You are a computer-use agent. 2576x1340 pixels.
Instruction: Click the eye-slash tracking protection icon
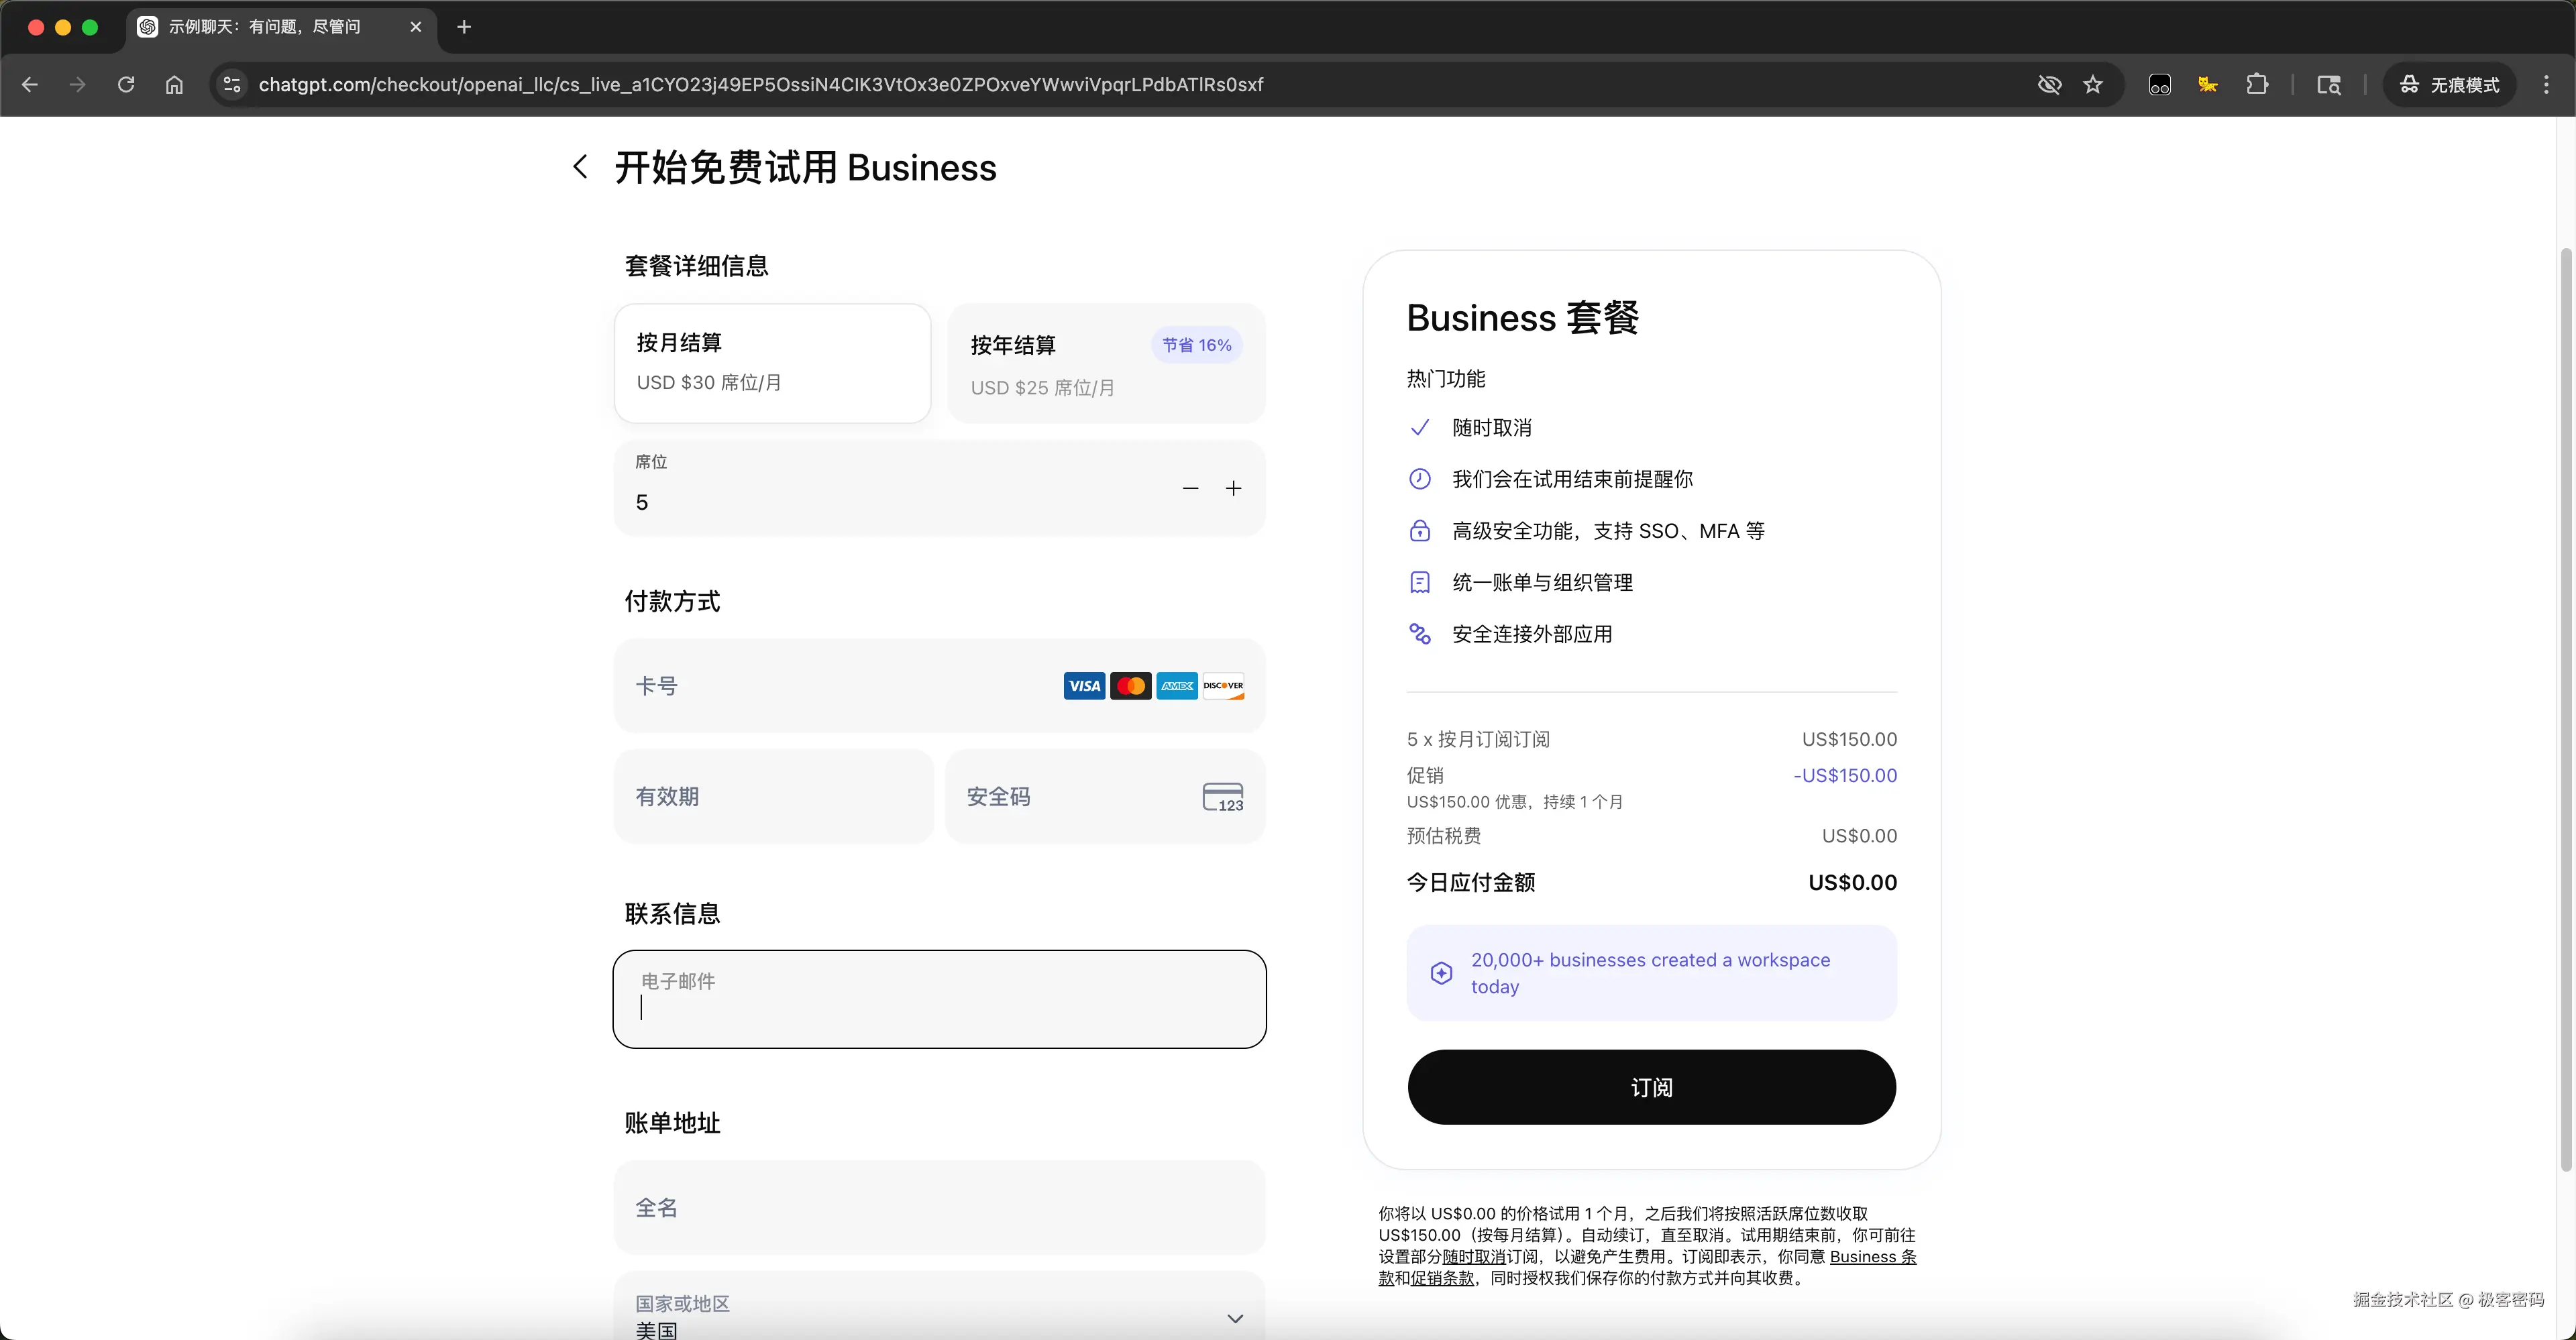click(2049, 85)
